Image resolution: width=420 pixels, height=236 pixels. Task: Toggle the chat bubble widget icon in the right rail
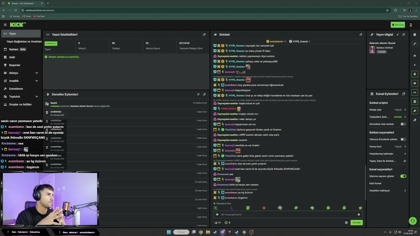(x=415, y=83)
